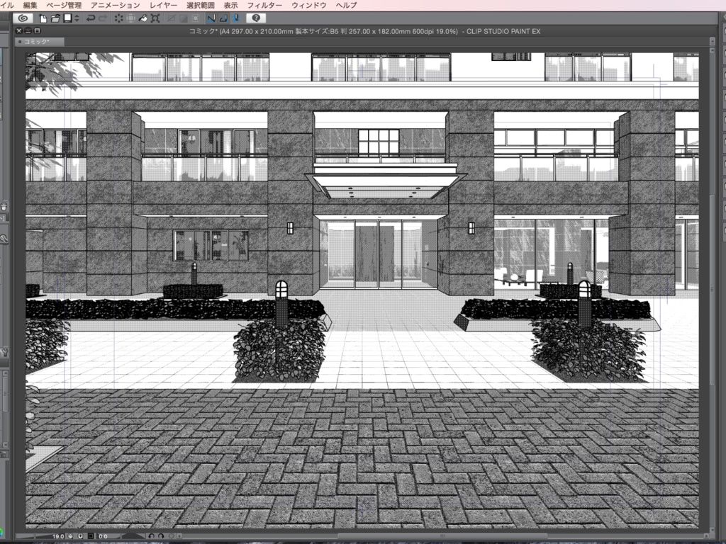The image size is (726, 544).
Task: Toggle snap to grid in the toolbar
Action: (235, 19)
